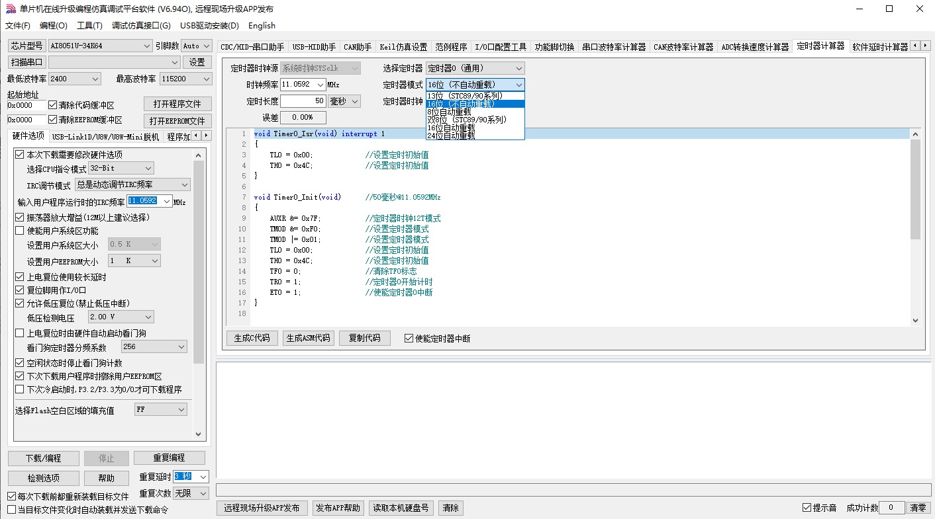Toggle '清除EEPROM缓冲区' checkbox
The height and width of the screenshot is (519, 935).
(x=53, y=120)
